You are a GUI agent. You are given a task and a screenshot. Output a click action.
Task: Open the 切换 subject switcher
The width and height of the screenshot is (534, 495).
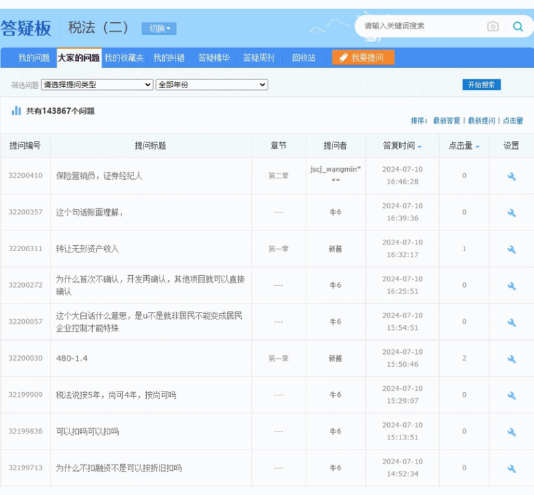pos(159,29)
